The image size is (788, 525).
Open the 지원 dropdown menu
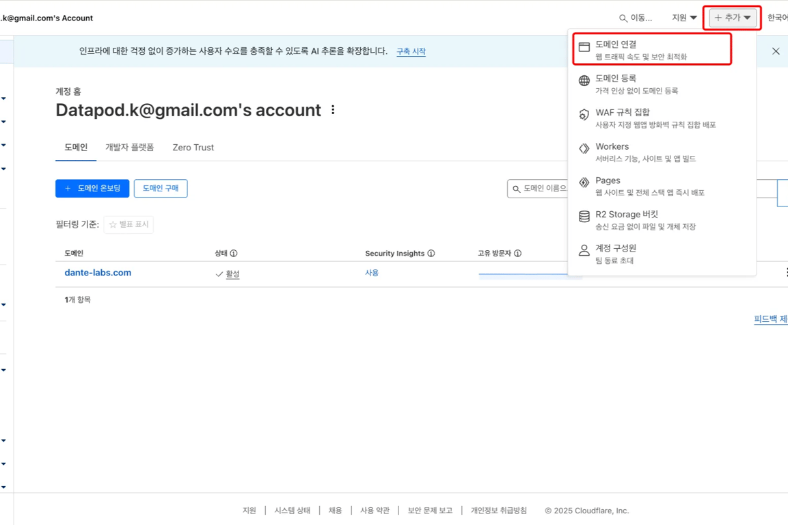[x=684, y=18]
